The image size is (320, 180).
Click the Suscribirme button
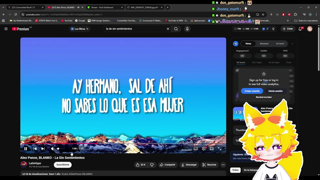coord(63,165)
